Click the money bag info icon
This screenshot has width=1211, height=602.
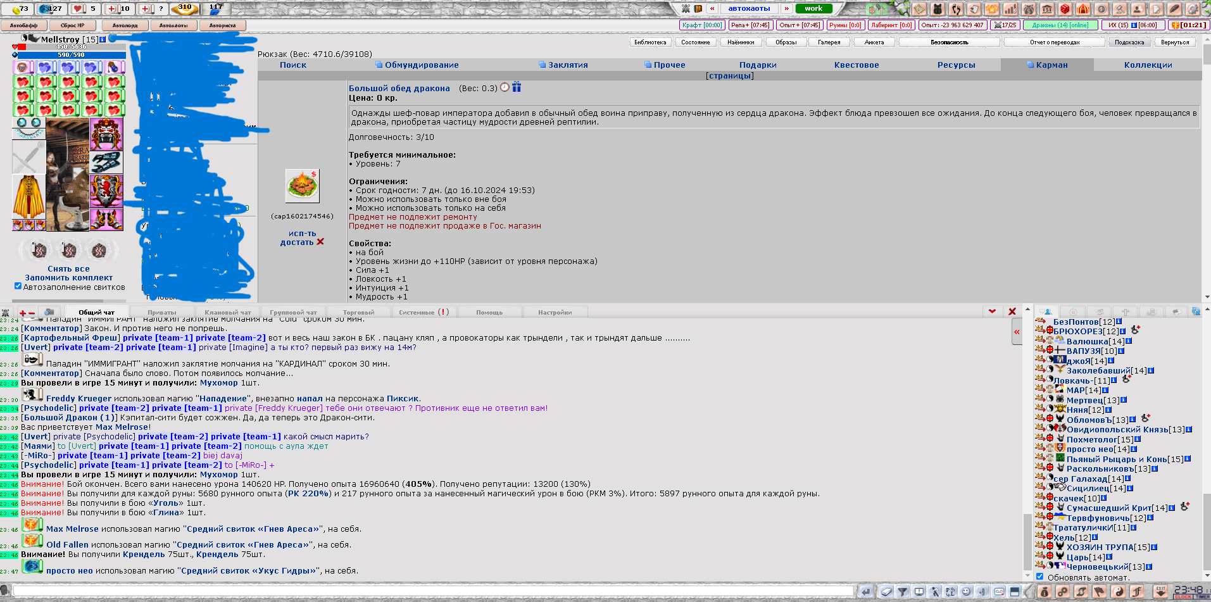click(1045, 592)
